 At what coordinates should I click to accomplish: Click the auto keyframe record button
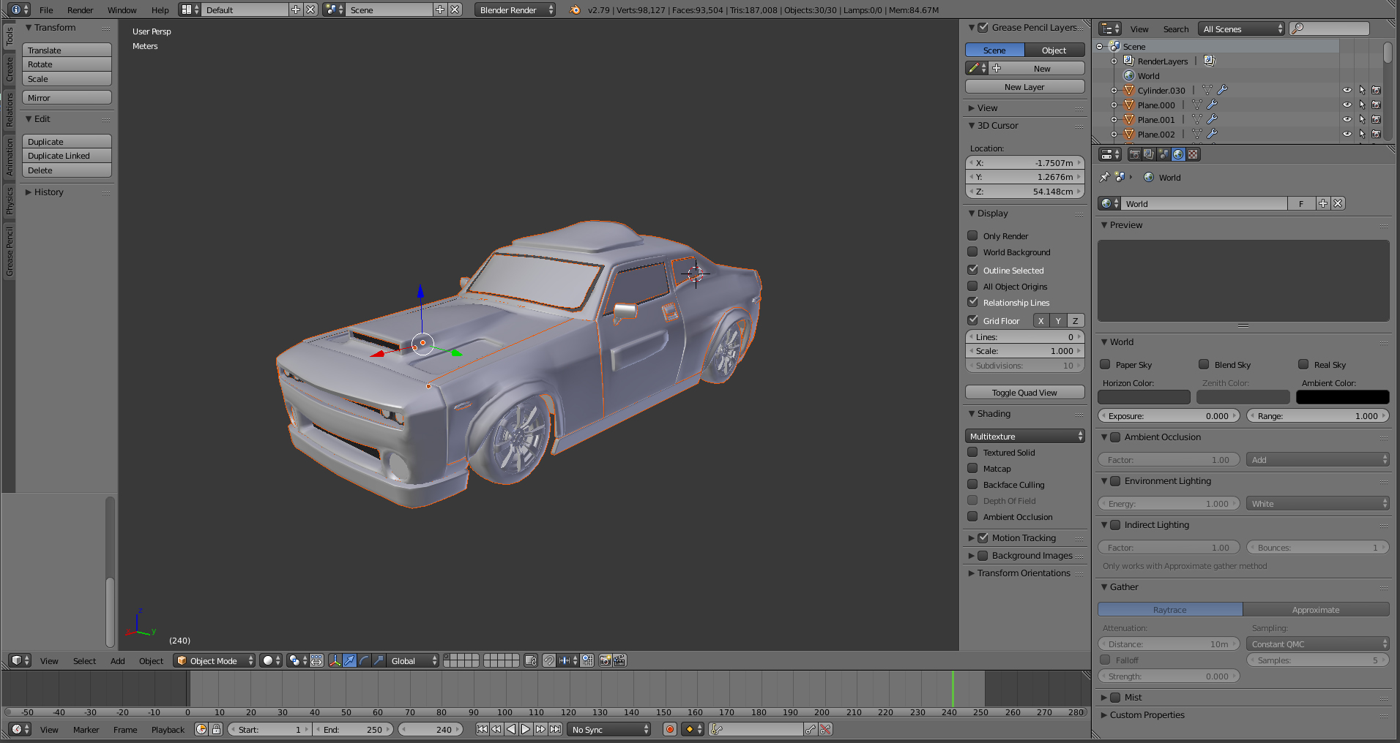669,729
